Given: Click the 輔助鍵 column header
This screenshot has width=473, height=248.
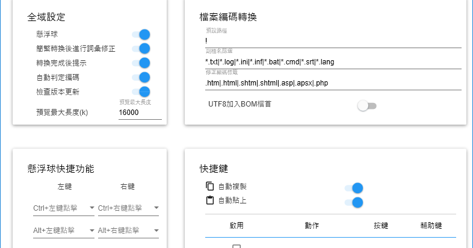Looking at the screenshot, I should 431,226.
